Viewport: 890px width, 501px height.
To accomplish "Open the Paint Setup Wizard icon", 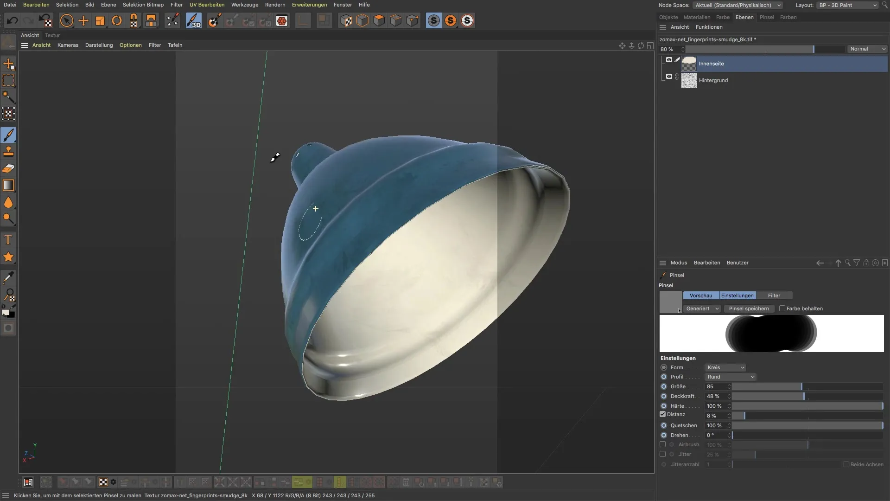I will 172,20.
